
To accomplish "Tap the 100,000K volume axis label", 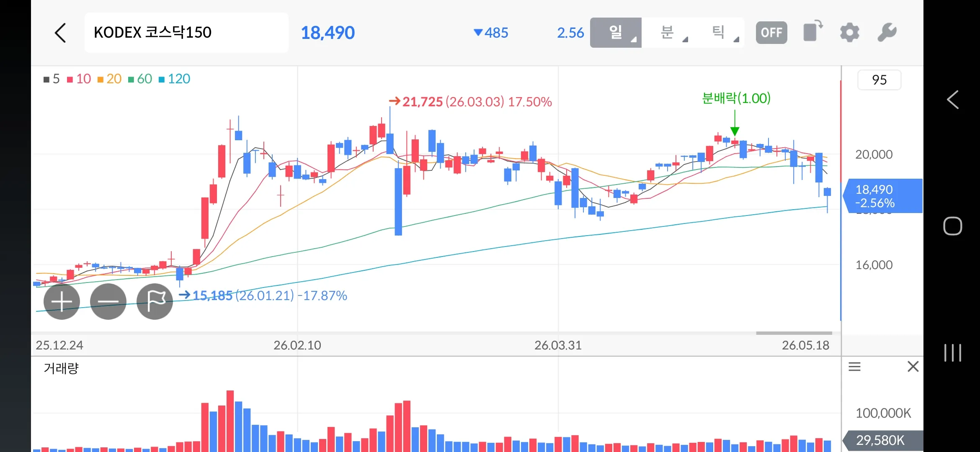I will (883, 413).
